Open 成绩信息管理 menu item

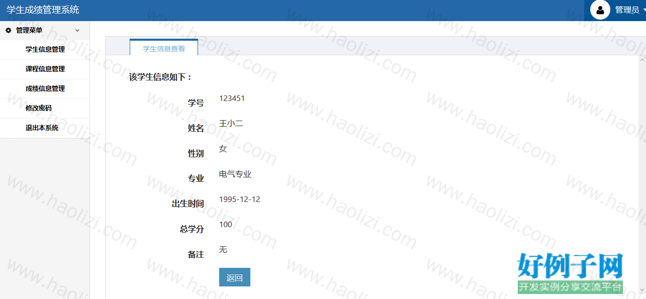45,89
